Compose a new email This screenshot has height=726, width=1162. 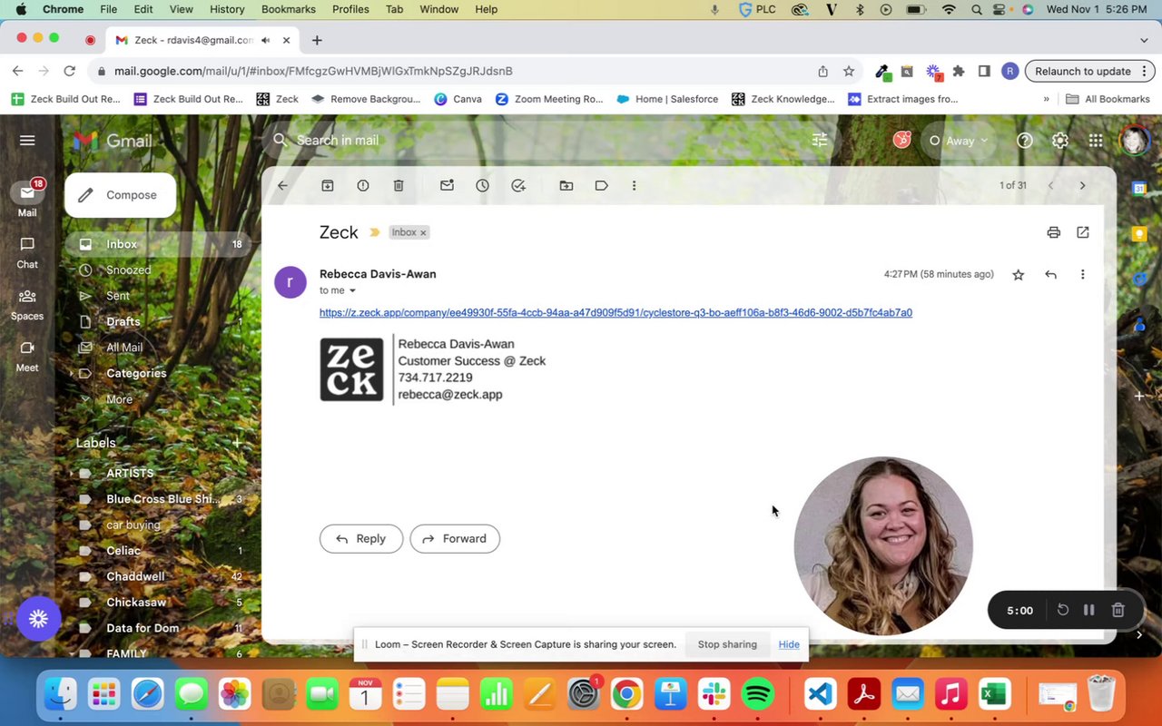[x=120, y=195]
